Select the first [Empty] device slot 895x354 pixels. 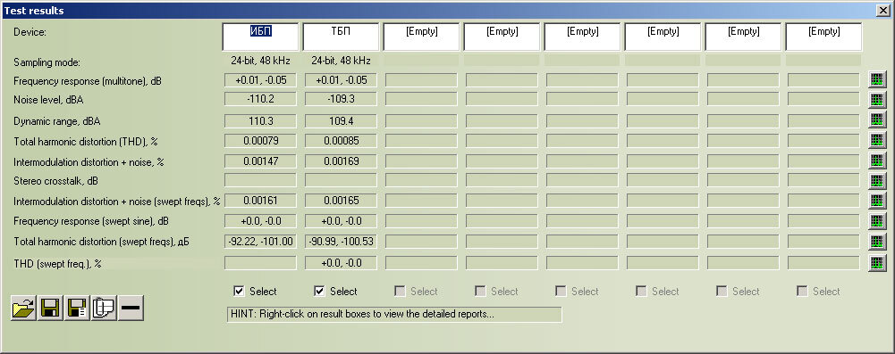click(x=421, y=37)
